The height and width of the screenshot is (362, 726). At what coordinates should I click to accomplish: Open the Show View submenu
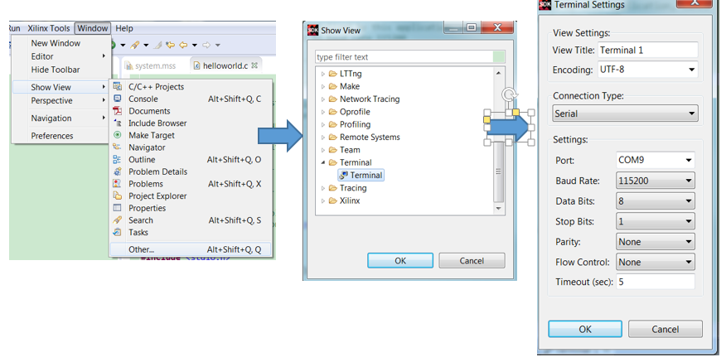click(60, 87)
